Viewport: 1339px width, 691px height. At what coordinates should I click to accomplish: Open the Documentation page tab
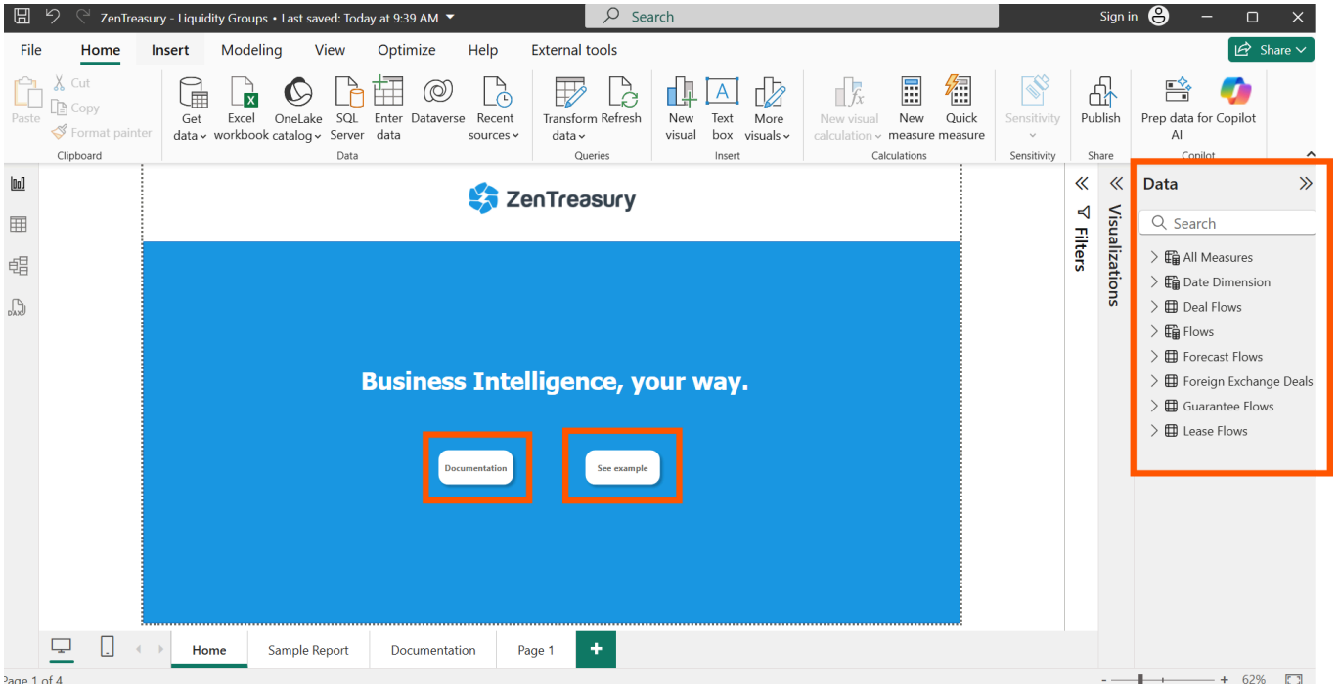432,649
